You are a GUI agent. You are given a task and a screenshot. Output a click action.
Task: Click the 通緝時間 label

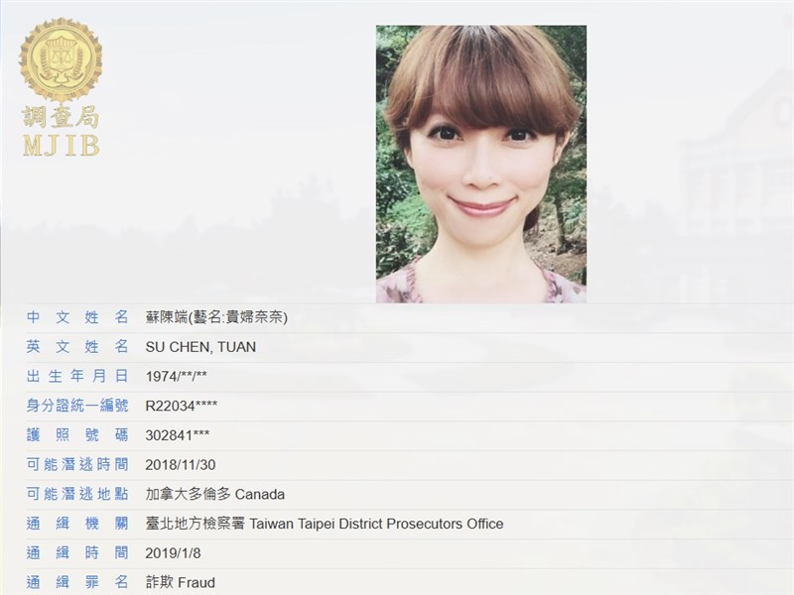(x=77, y=552)
